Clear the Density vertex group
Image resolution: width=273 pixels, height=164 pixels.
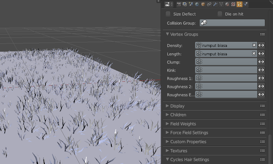254,45
